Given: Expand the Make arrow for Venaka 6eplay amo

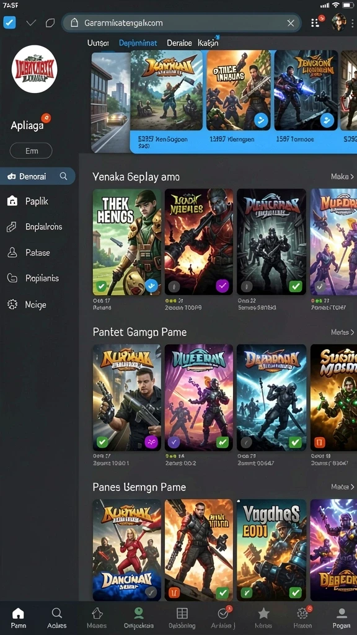Looking at the screenshot, I should coord(342,177).
